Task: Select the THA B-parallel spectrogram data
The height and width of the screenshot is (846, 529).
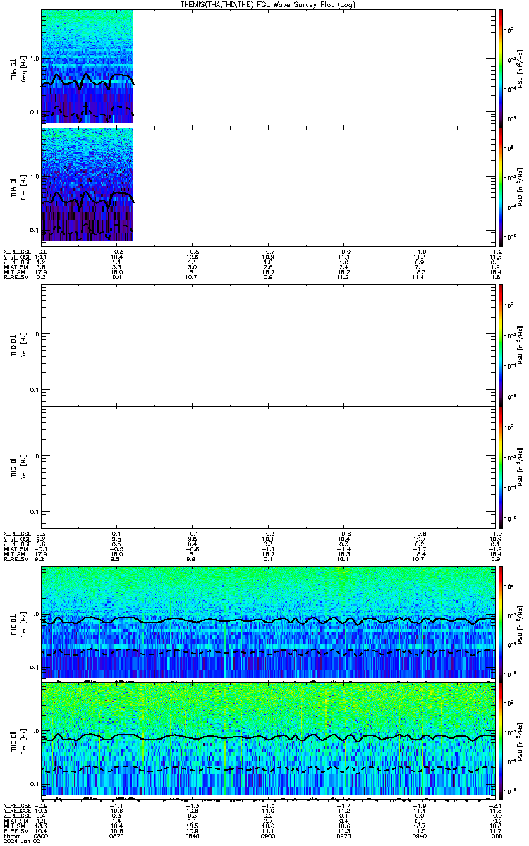Action: pos(87,185)
